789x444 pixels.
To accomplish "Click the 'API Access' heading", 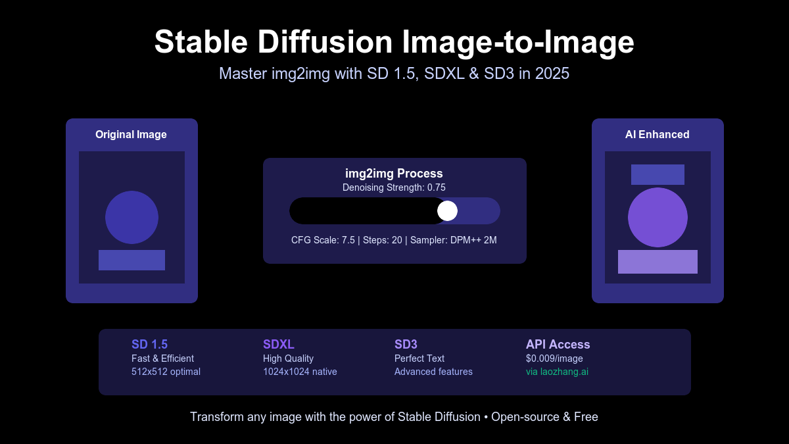I will click(x=558, y=344).
